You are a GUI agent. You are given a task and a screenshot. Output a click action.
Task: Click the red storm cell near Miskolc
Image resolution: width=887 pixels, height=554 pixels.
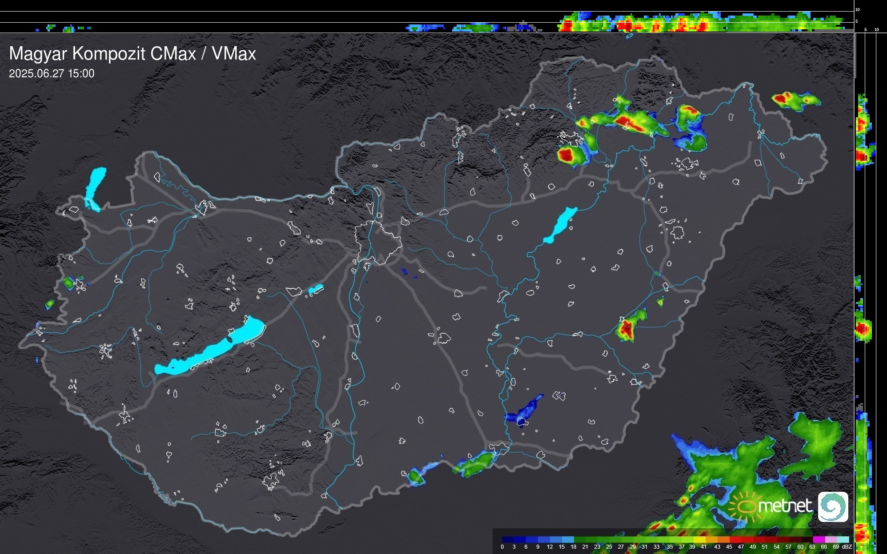566,155
